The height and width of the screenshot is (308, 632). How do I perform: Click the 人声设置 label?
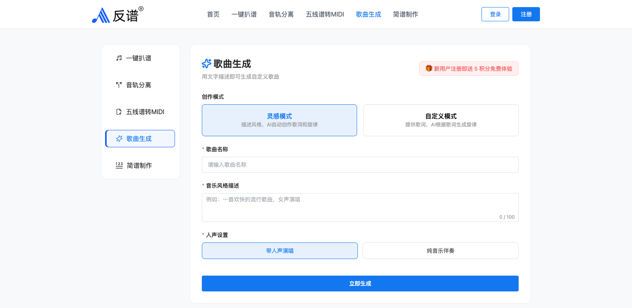(217, 235)
